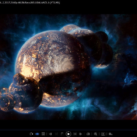
Task: Click the rotate video icon
Action: pos(31,134)
